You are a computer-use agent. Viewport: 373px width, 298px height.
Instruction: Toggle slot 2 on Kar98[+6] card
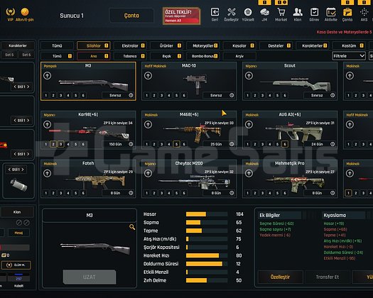tap(53, 144)
